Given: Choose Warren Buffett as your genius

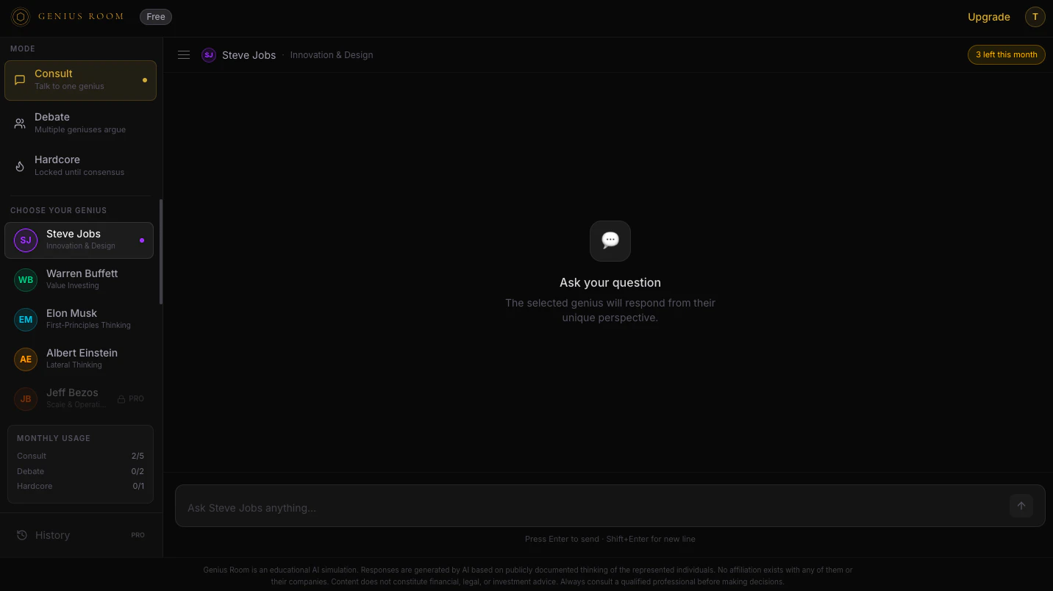Looking at the screenshot, I should [x=79, y=280].
